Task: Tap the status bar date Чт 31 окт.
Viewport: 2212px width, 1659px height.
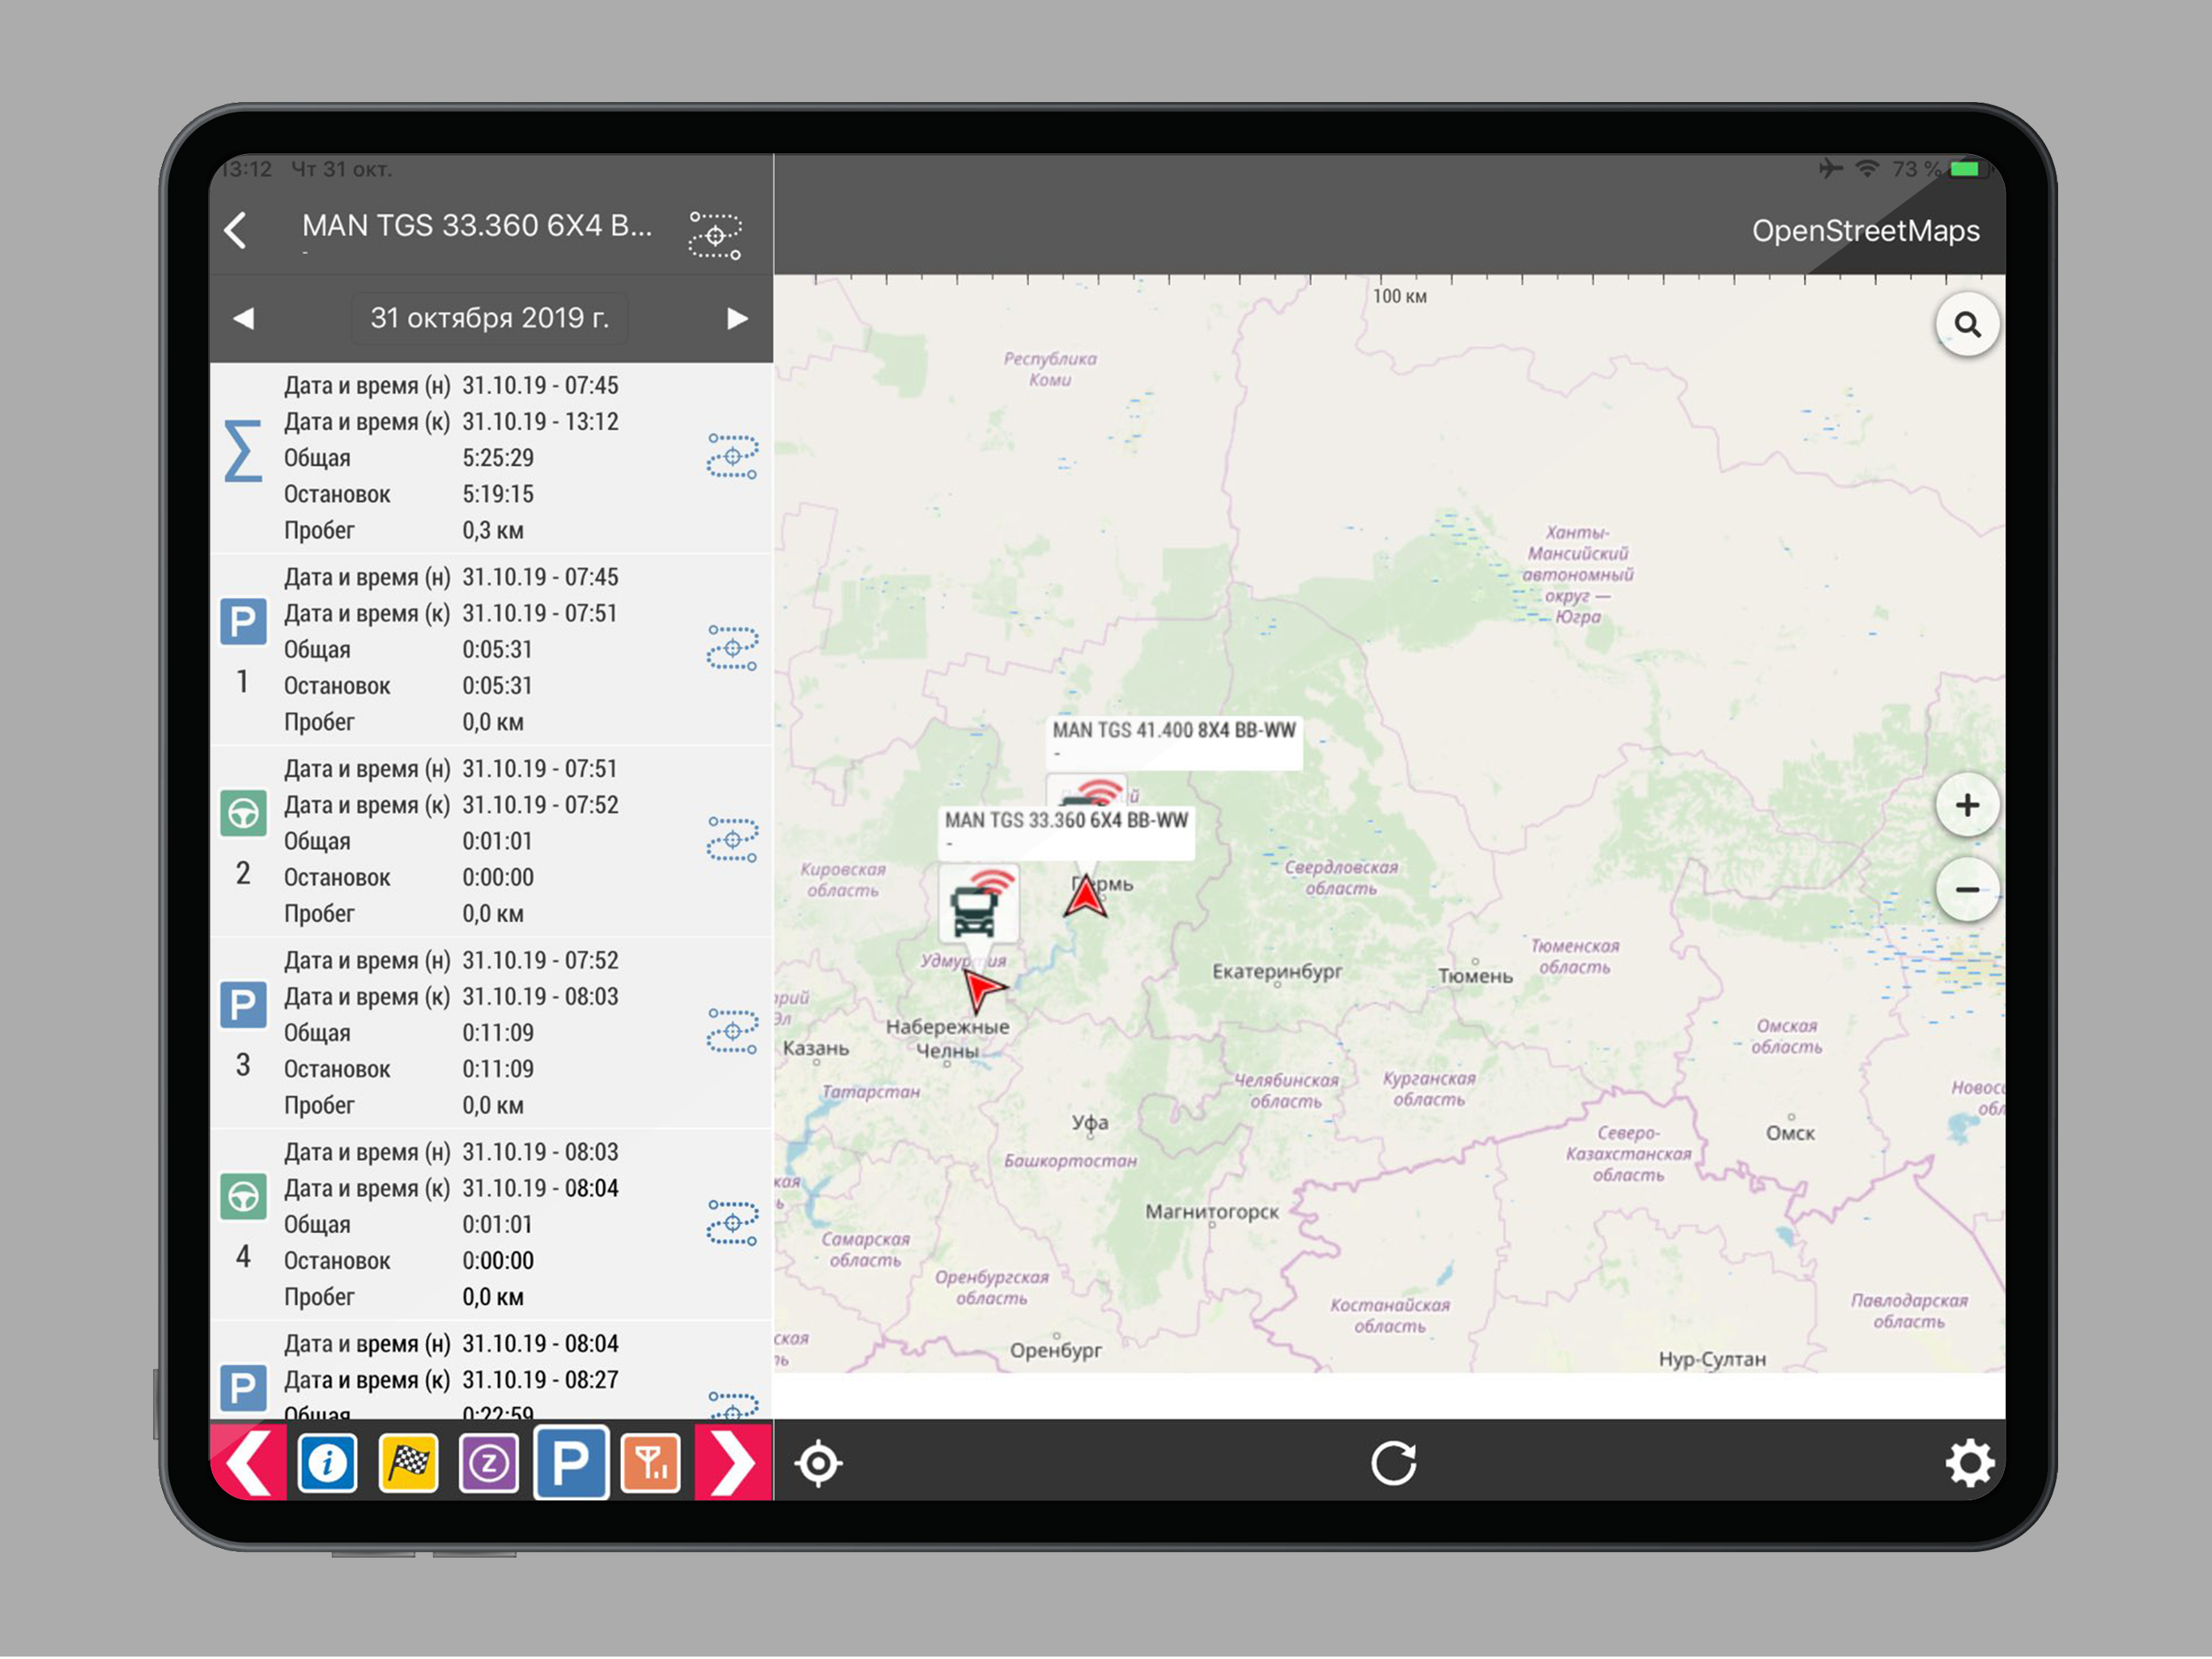Action: pyautogui.click(x=341, y=169)
